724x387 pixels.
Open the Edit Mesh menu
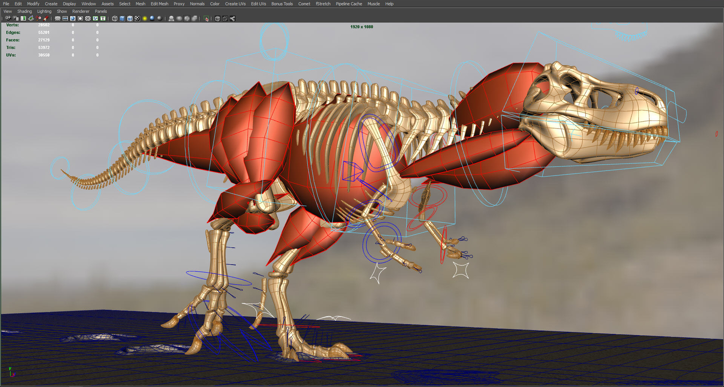[x=159, y=4]
